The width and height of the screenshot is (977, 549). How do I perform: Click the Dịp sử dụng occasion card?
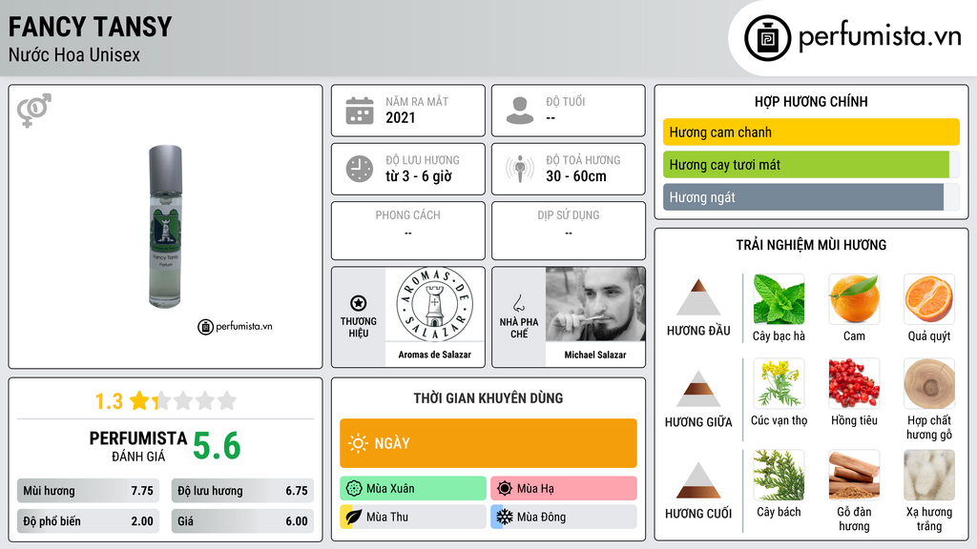[569, 231]
